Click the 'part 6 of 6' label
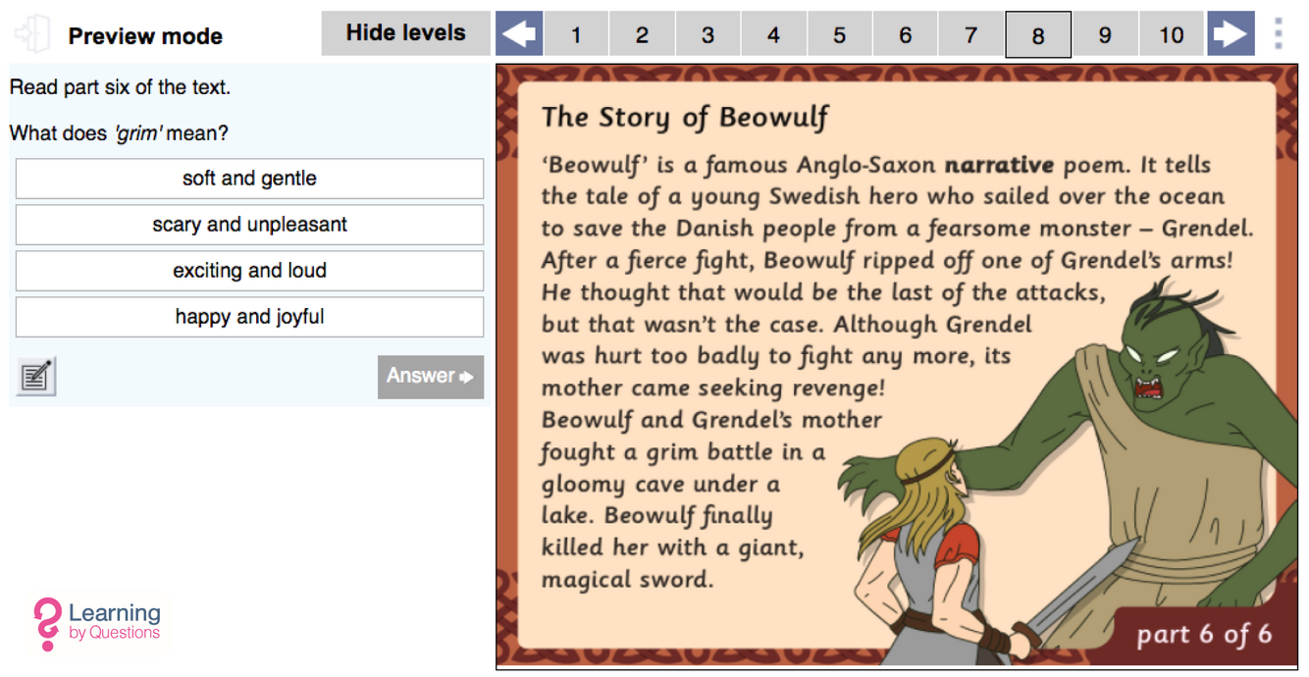 (1203, 634)
